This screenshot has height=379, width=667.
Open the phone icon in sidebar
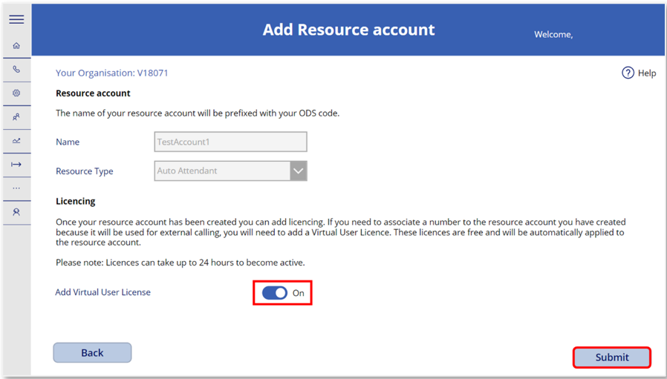pos(16,69)
